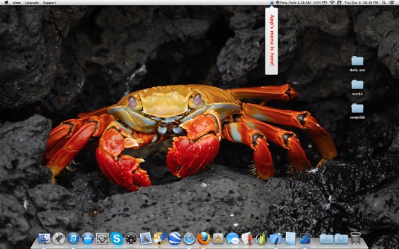Image resolution: width=399 pixels, height=249 pixels.
Task: Launch the colorful bar chart dock app
Action: point(261,239)
